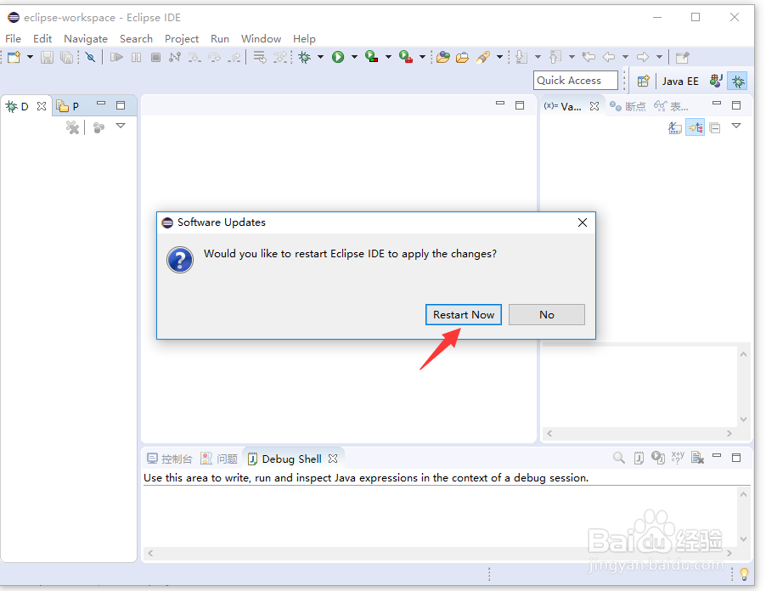Image resolution: width=766 pixels, height=591 pixels.
Task: Open the Debug view menu triangle
Action: [x=121, y=126]
